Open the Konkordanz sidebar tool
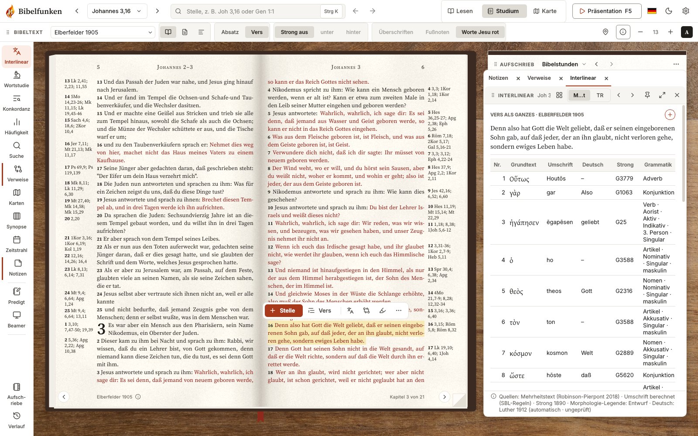 [17, 103]
